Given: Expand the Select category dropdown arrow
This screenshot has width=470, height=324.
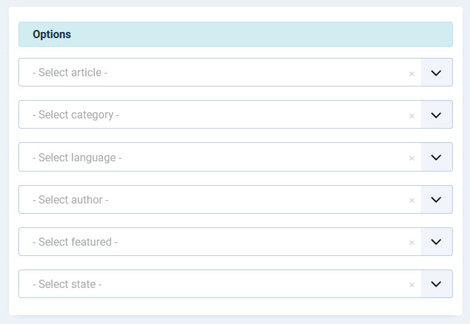Looking at the screenshot, I should 437,115.
